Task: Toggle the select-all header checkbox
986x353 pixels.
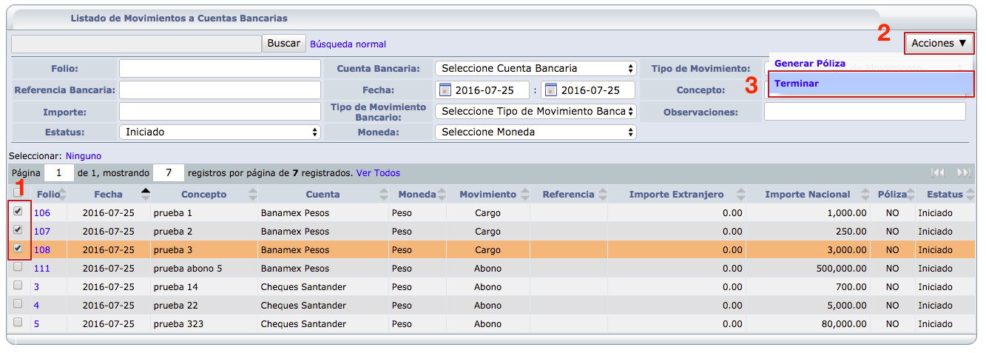Action: [18, 192]
